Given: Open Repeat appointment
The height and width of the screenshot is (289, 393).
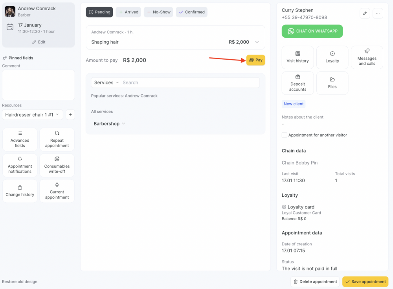Looking at the screenshot, I should (x=57, y=139).
